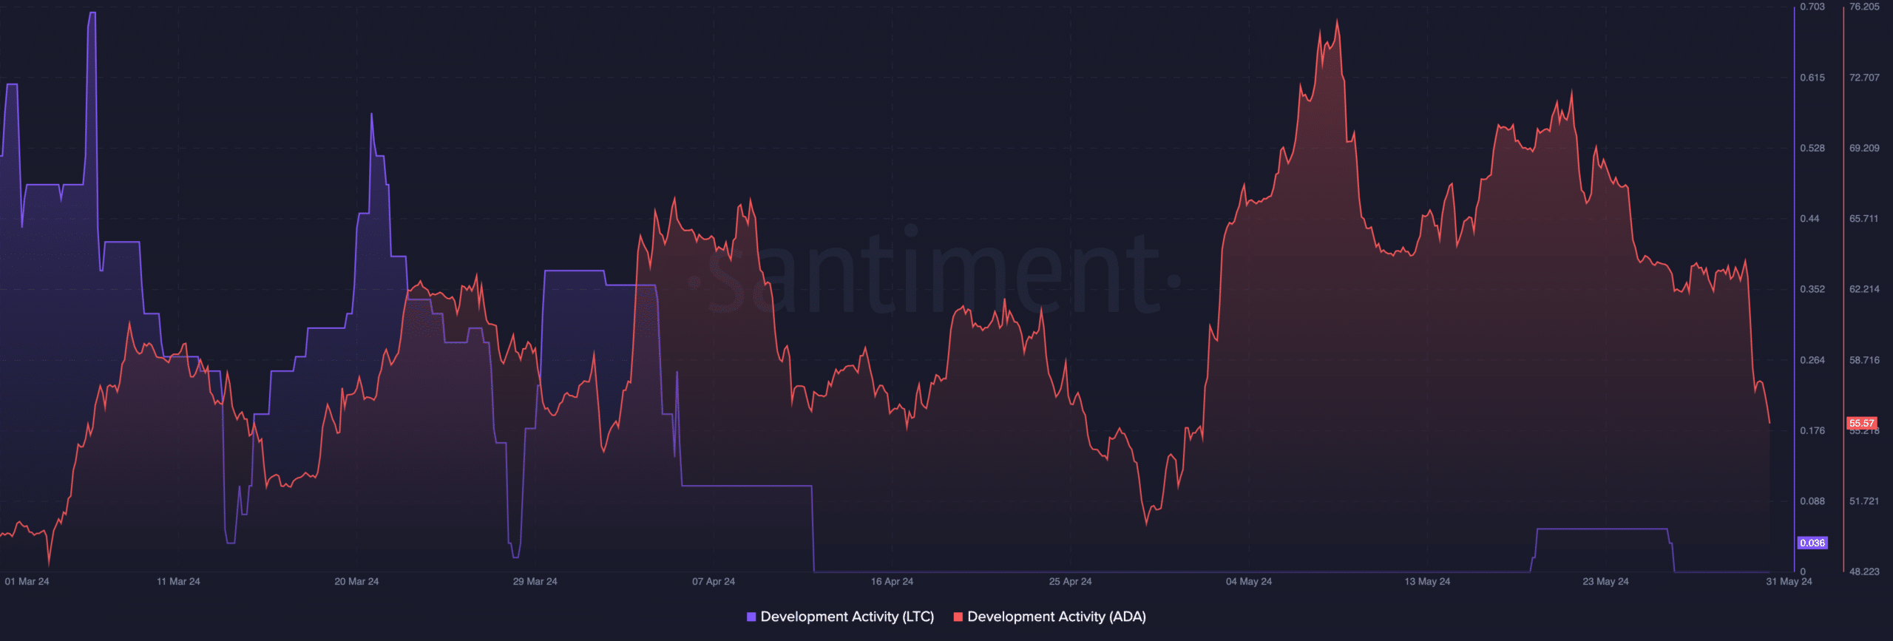The image size is (1893, 641).
Task: Click the 0.703 LTC axis value
Action: tap(1812, 7)
